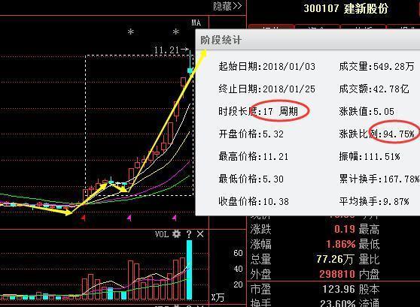This screenshot has width=420, height=307.
Task: Click the 开盘价格 5.32 entry
Action: pyautogui.click(x=251, y=134)
